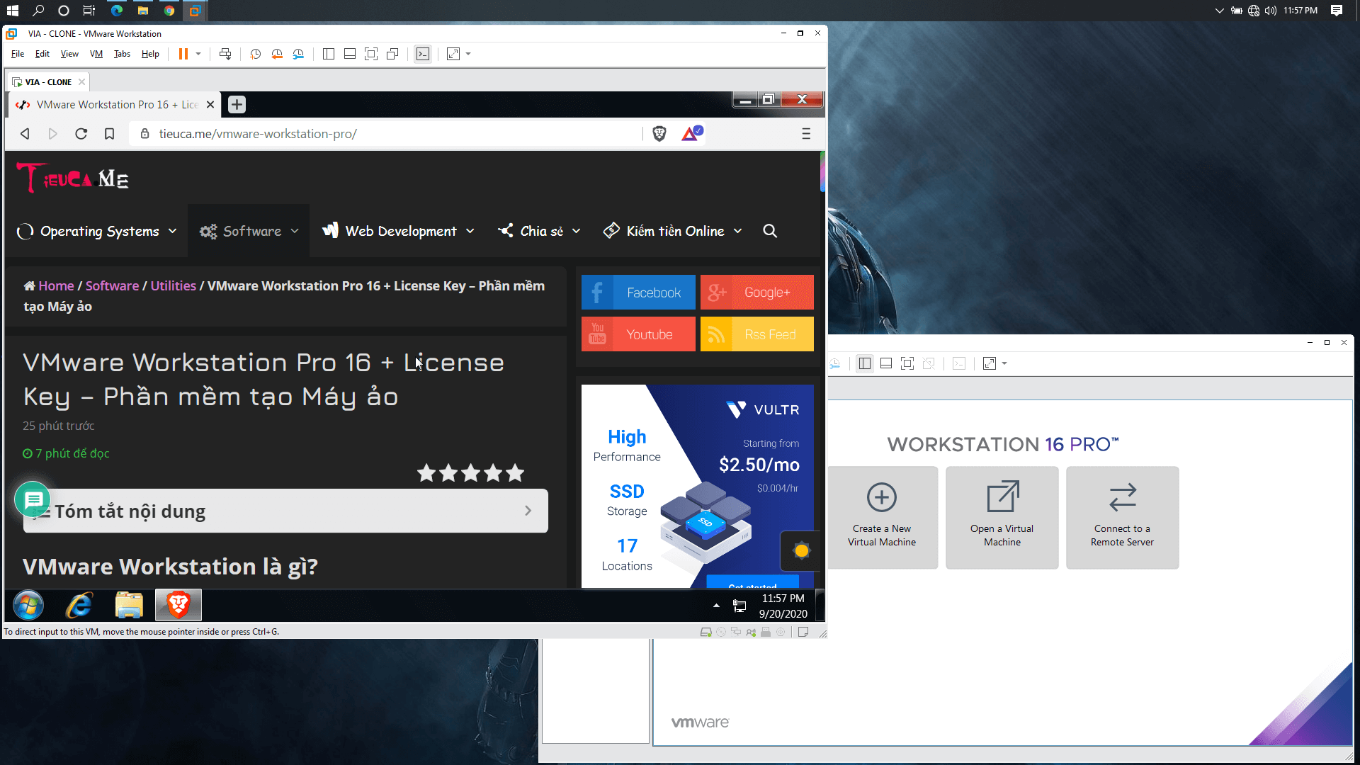
Task: Open the File menu
Action: pyautogui.click(x=18, y=54)
